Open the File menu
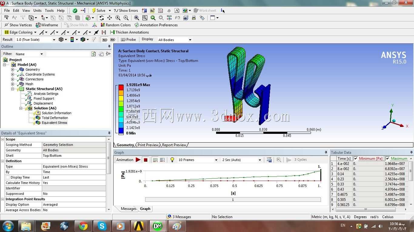This screenshot has height=232, width=414. click(7, 11)
